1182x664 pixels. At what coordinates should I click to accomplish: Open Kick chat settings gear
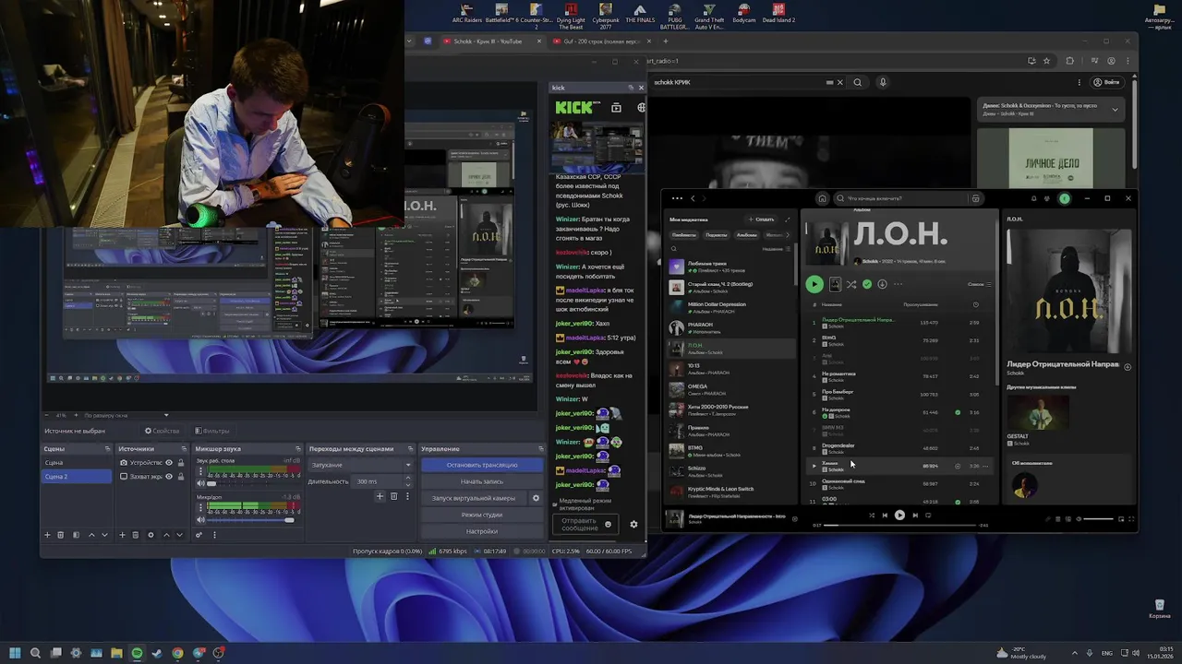[x=633, y=524]
